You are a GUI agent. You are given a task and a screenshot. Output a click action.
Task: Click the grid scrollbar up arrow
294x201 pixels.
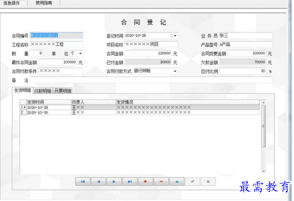(x=263, y=103)
